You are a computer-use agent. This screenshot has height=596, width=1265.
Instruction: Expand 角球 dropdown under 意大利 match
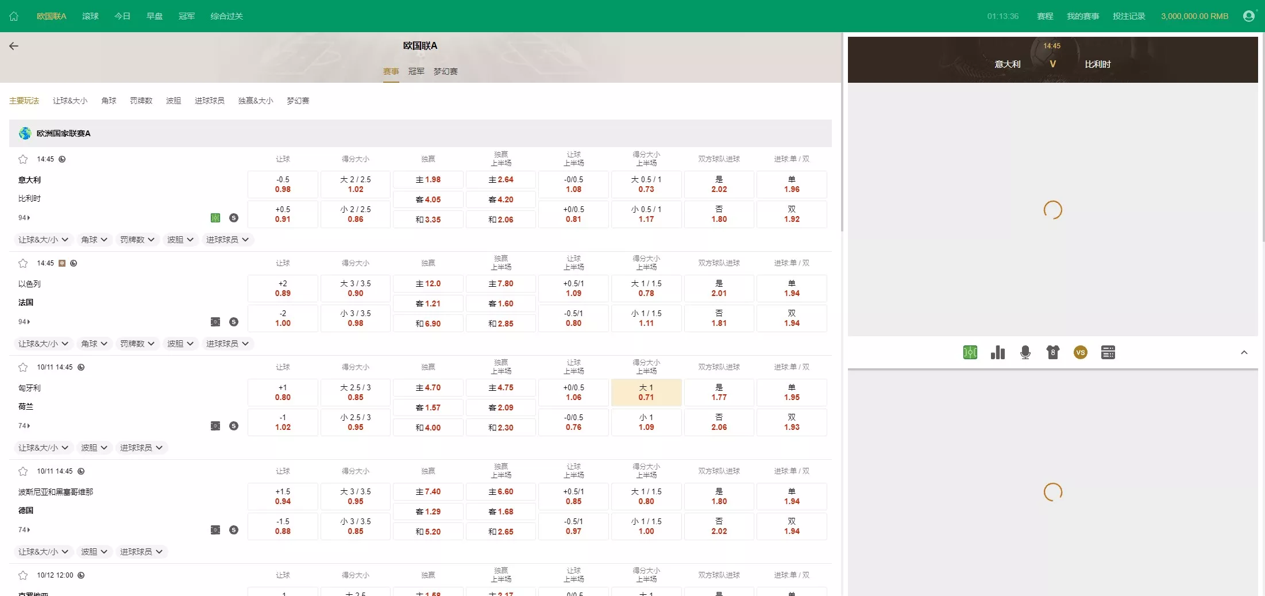94,240
